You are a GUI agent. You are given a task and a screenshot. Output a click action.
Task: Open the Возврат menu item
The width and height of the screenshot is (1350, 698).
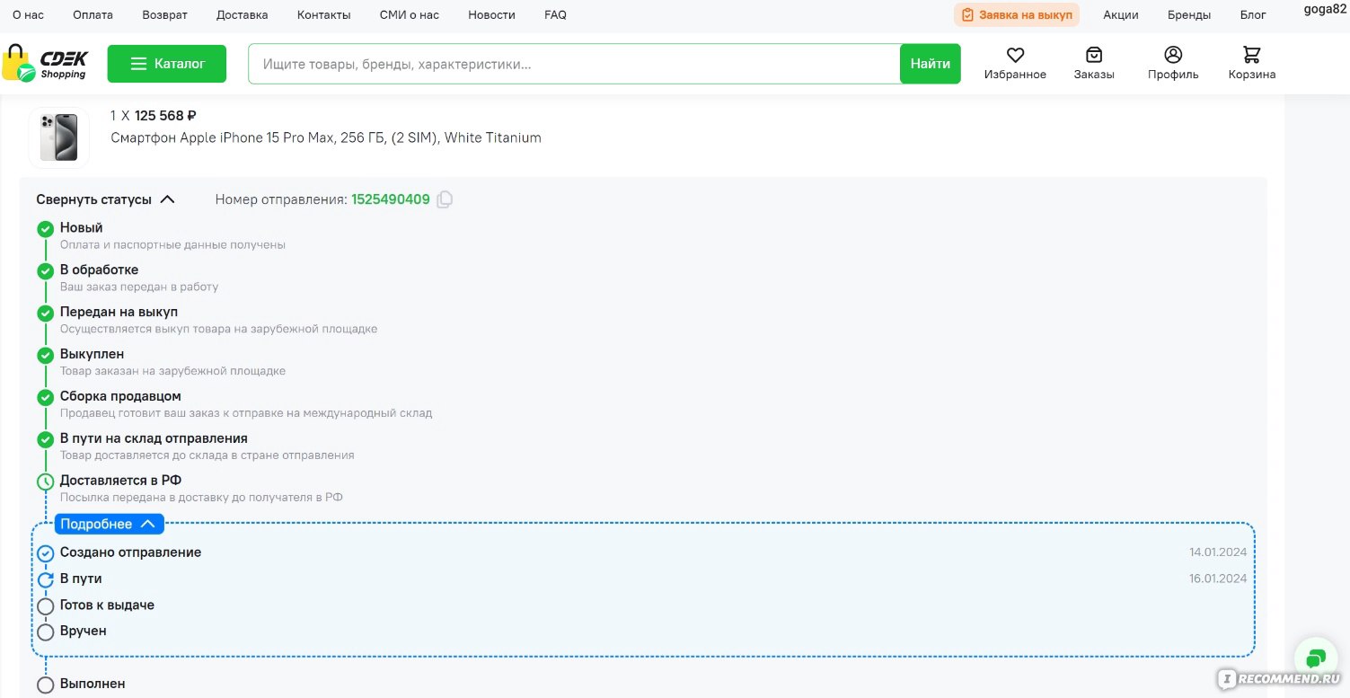pyautogui.click(x=165, y=15)
